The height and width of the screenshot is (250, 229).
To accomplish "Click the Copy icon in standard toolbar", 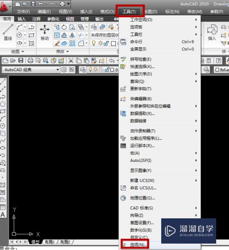I will coord(79,61).
